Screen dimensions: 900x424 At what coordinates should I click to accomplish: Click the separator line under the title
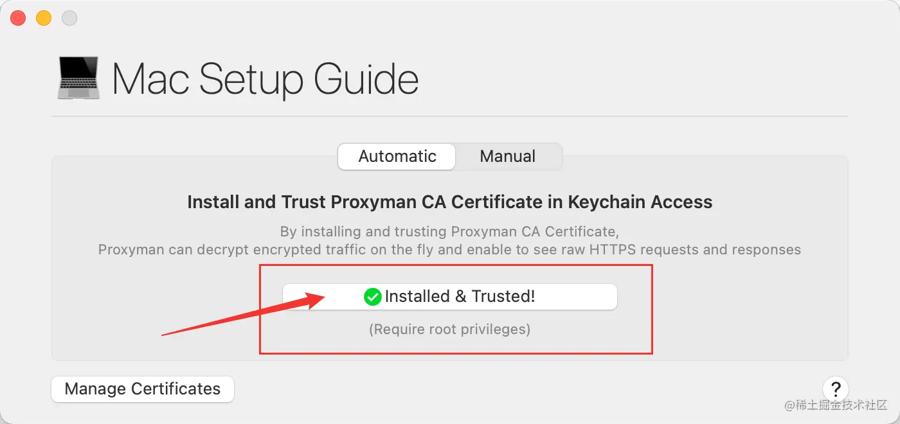pos(449,116)
